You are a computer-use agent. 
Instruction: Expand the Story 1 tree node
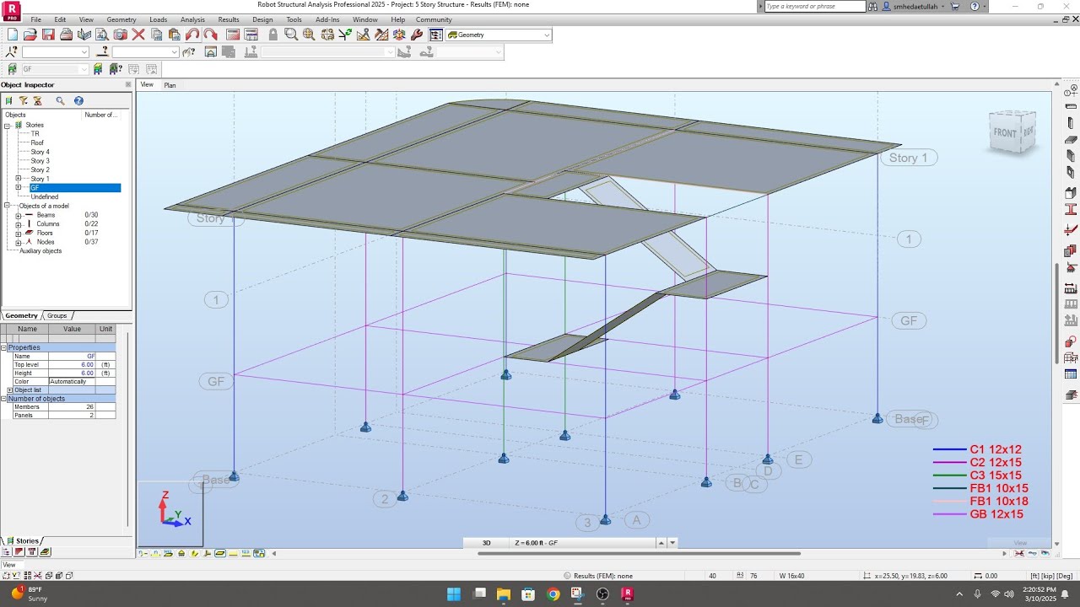click(19, 179)
